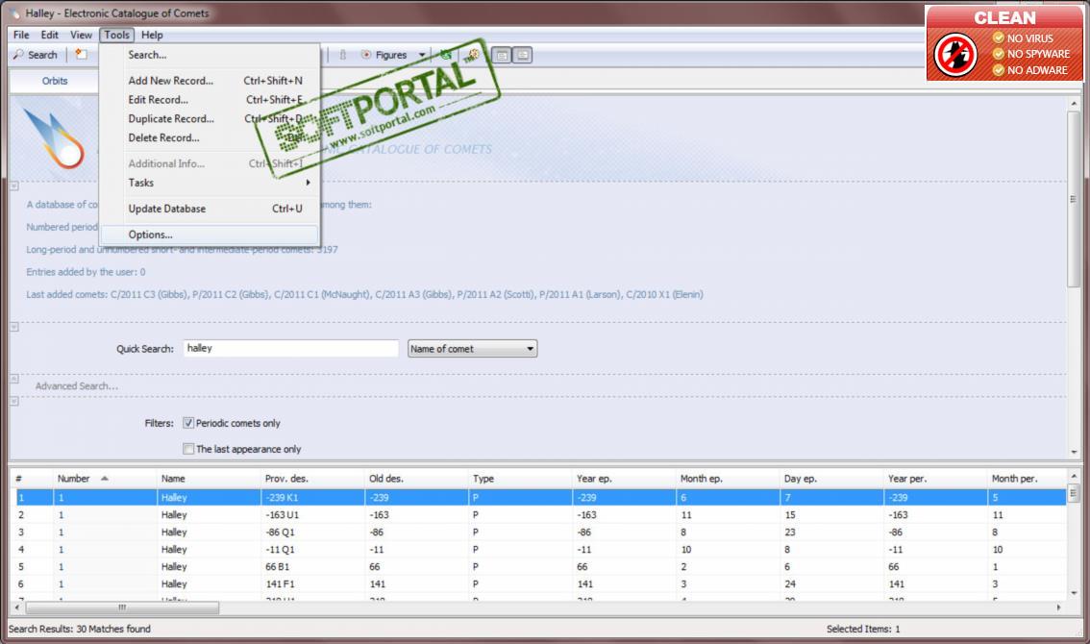Collapse the Quick Search section expander
The height and width of the screenshot is (644, 1090).
pyautogui.click(x=13, y=327)
